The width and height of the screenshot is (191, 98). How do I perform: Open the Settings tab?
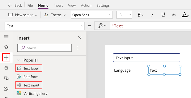click(x=103, y=6)
